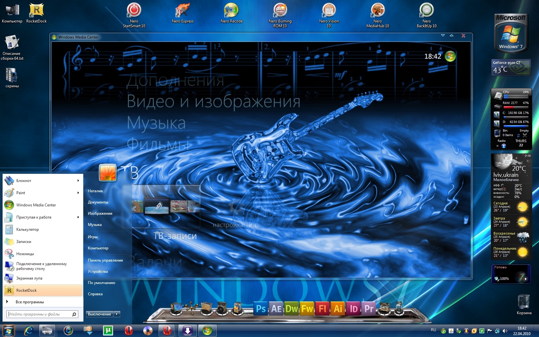Click the user account picture in Start menu
This screenshot has width=539, height=337.
(x=107, y=172)
